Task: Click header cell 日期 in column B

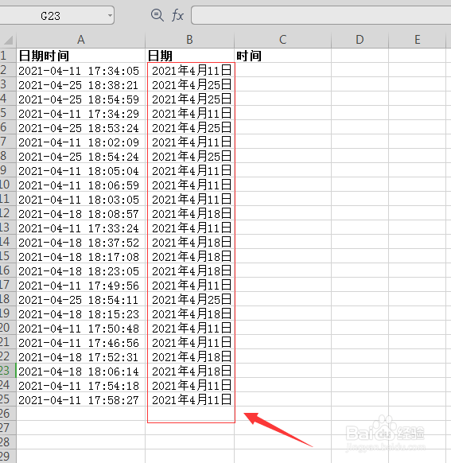Action: click(x=190, y=56)
